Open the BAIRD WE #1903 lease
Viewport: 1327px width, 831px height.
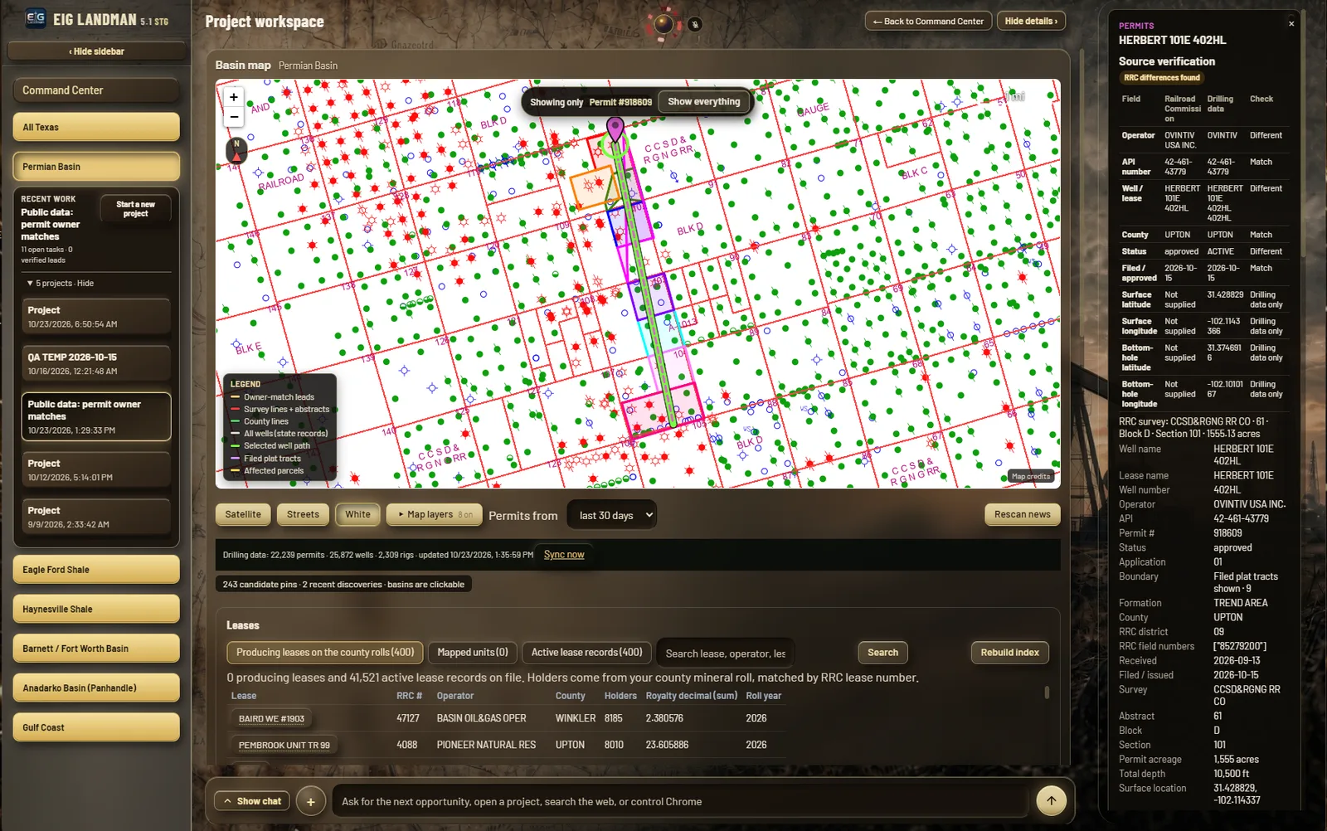pyautogui.click(x=271, y=719)
